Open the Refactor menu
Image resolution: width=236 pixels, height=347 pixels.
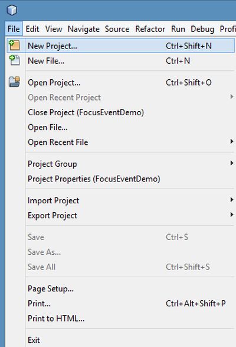150,29
